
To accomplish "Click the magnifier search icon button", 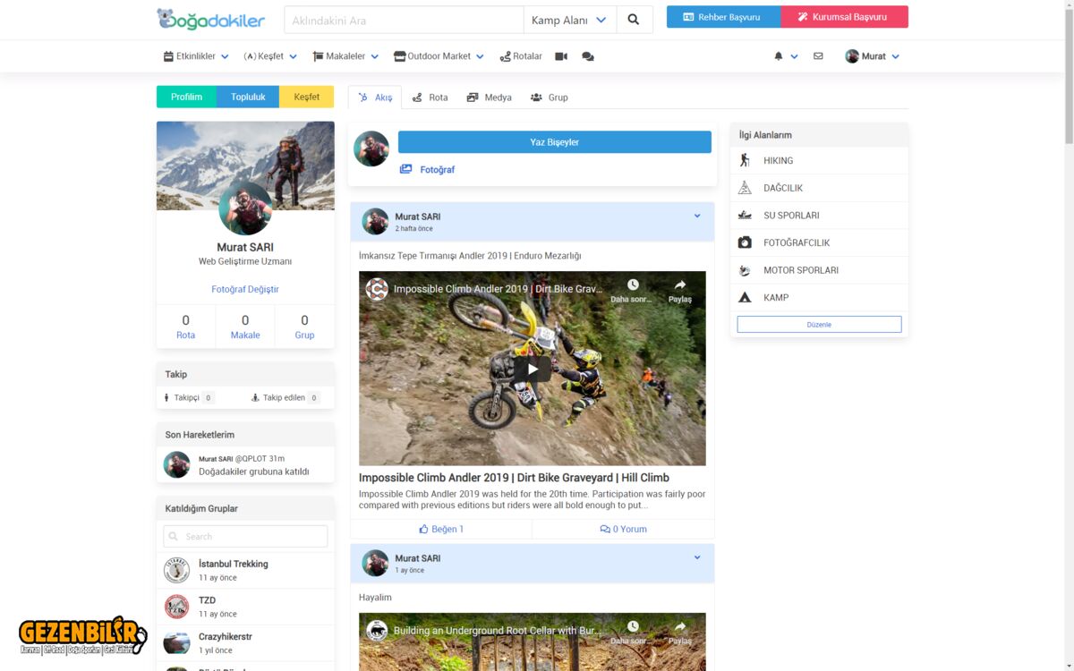I will 634,20.
